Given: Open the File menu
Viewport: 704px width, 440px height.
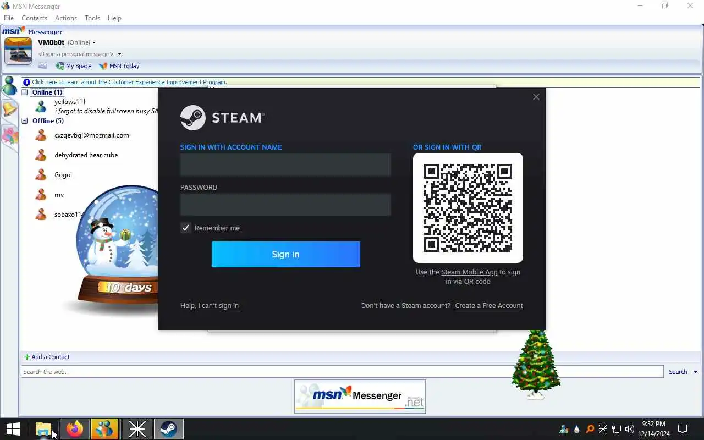Looking at the screenshot, I should tap(9, 18).
